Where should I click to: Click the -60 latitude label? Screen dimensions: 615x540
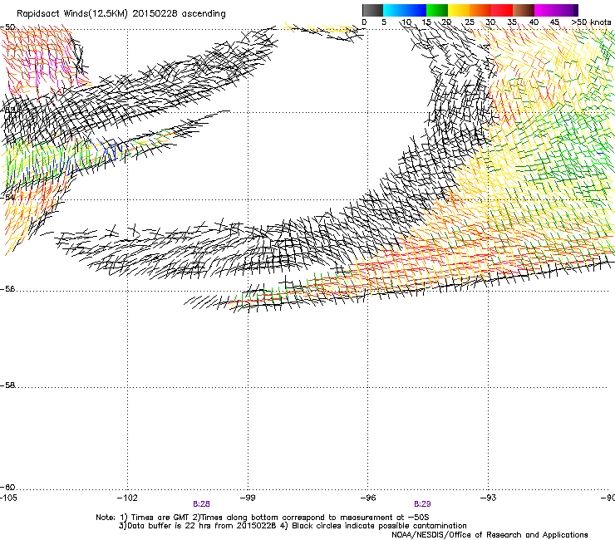click(7, 488)
